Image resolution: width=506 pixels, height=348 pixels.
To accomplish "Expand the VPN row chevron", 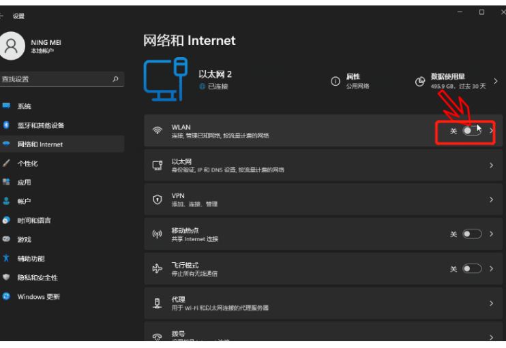I will (x=491, y=200).
